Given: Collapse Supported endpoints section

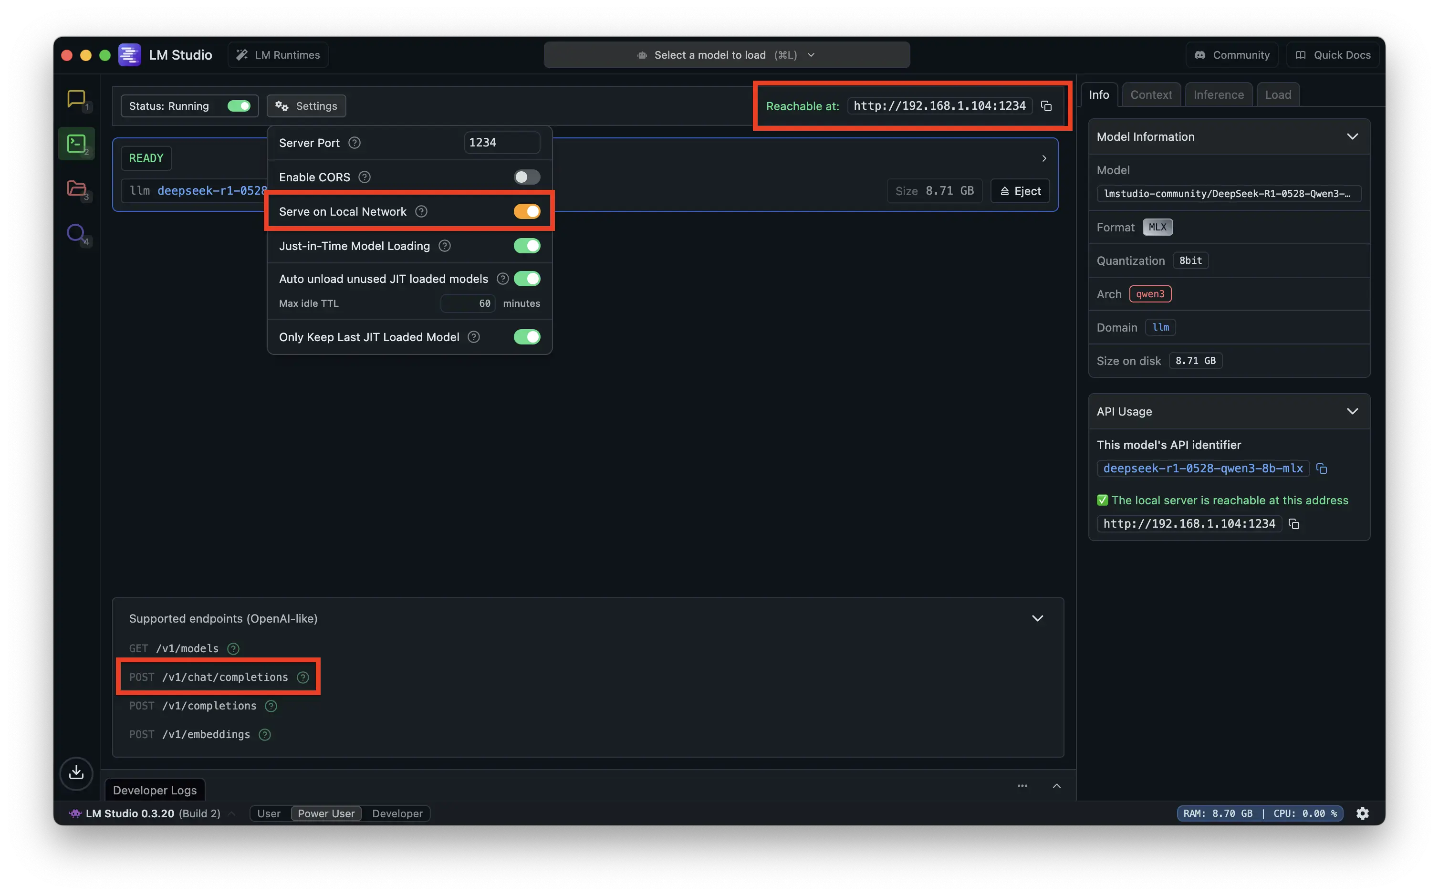Looking at the screenshot, I should 1037,618.
